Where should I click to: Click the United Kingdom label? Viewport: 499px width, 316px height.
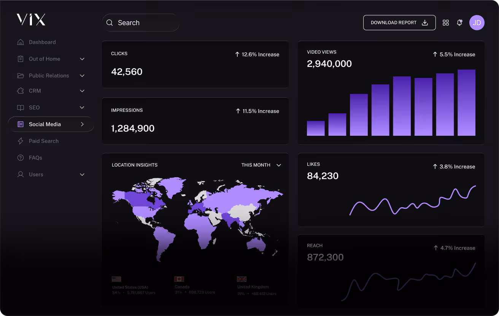click(253, 287)
